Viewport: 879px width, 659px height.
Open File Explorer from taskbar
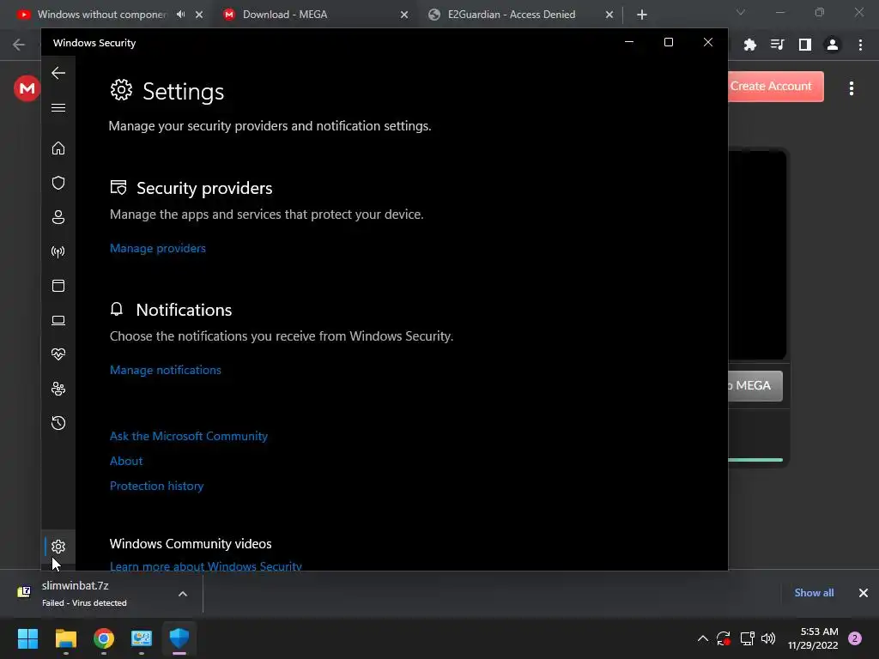tap(65, 638)
